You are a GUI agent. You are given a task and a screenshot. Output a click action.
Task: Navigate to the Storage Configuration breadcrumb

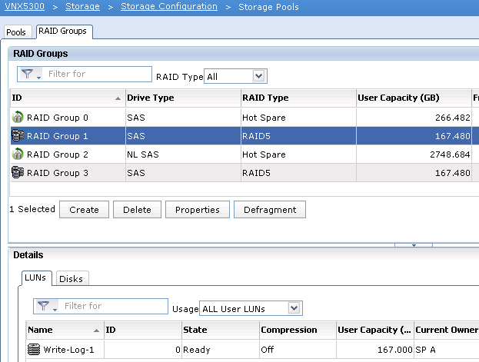169,6
